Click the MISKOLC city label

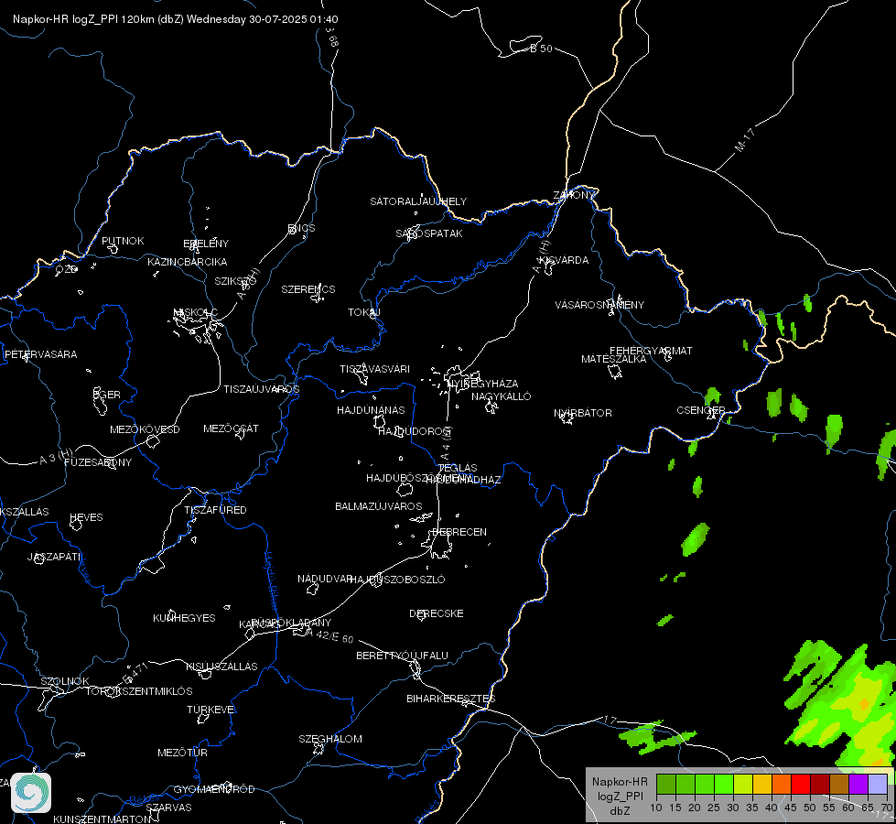click(x=196, y=312)
